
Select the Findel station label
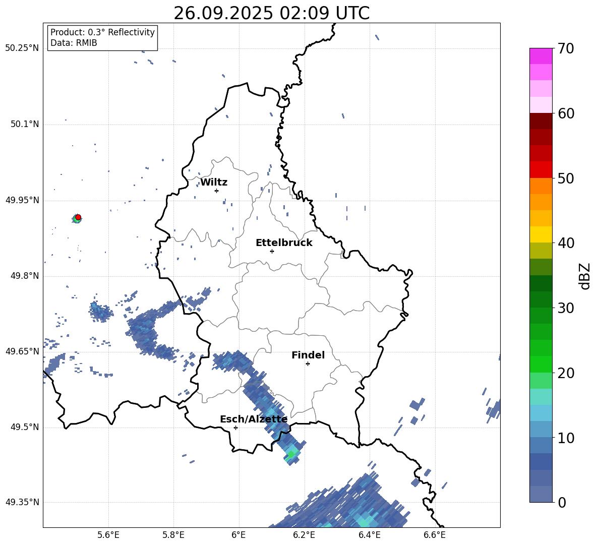pos(308,355)
